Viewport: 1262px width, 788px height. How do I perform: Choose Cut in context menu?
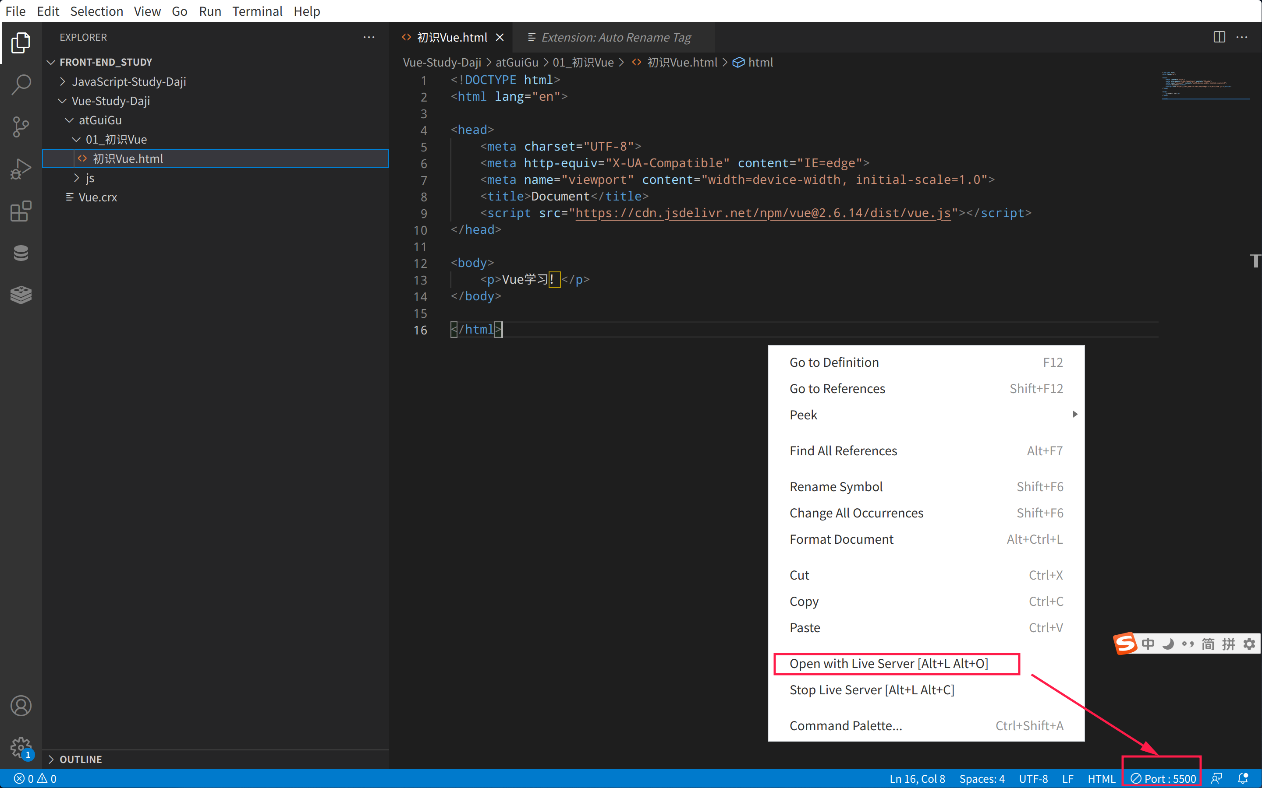pyautogui.click(x=925, y=575)
